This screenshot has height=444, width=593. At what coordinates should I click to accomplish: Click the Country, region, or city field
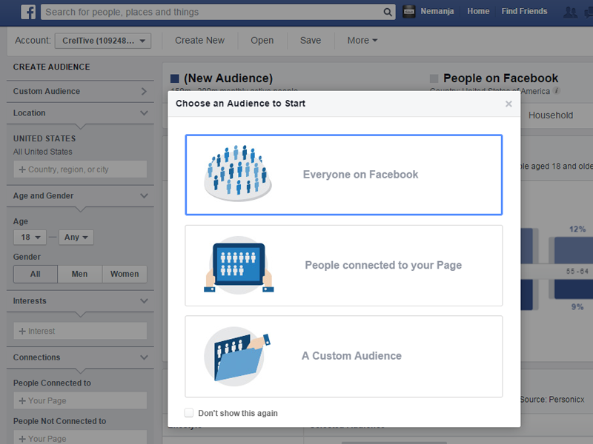click(x=80, y=169)
